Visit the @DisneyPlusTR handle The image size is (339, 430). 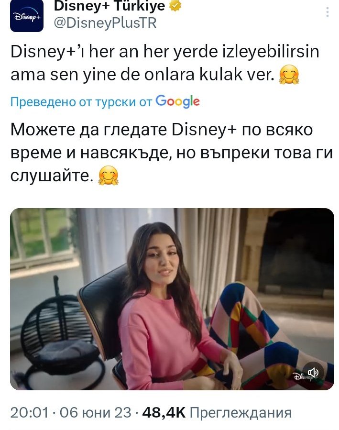[105, 23]
